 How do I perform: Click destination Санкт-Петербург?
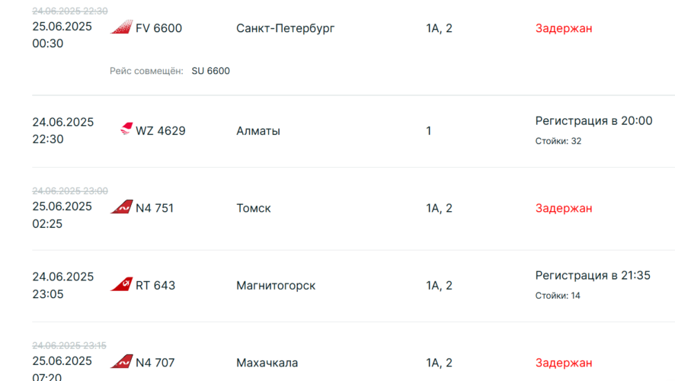click(285, 28)
